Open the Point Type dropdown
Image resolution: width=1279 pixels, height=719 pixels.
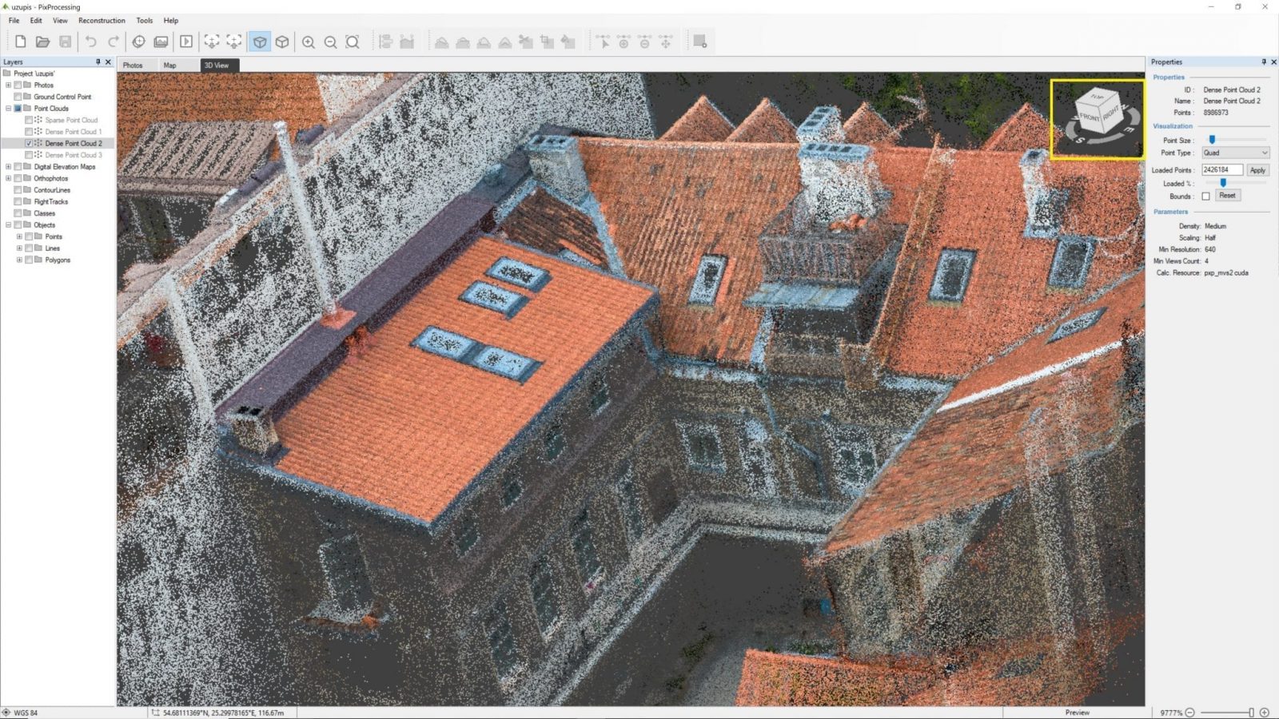coord(1234,152)
